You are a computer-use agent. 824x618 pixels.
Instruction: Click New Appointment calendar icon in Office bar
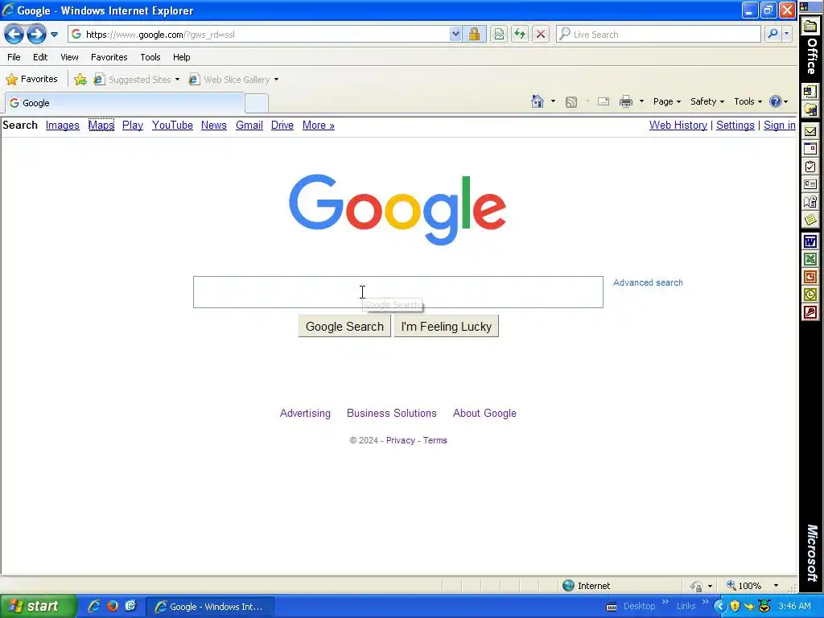point(810,149)
